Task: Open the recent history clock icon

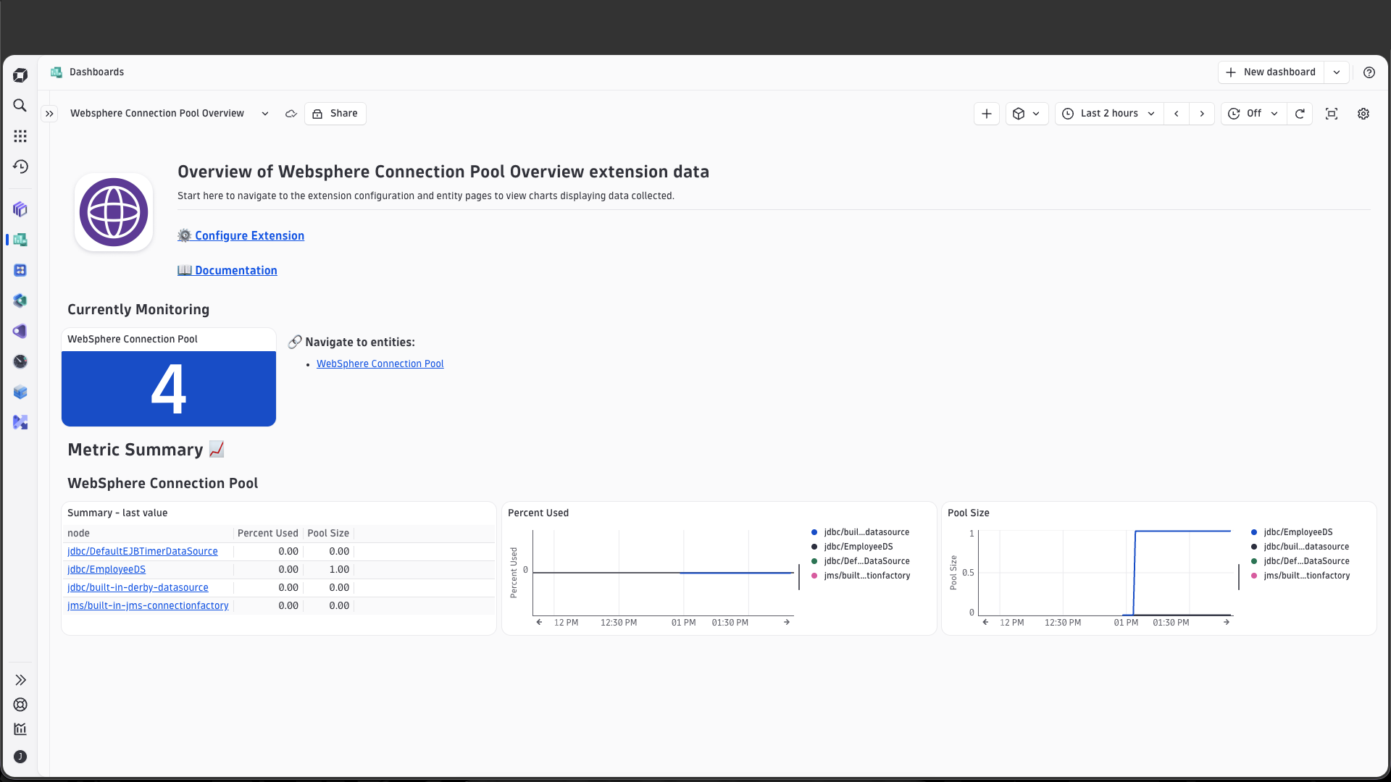Action: 20,167
